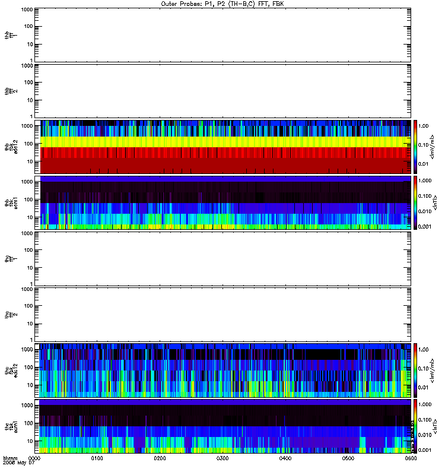Click the dark red low-frequency band in thb fbk edc12
This screenshot has height=475, width=445.
pyautogui.click(x=225, y=166)
